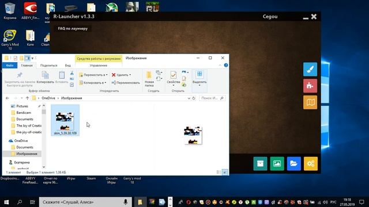Open the Копировать в dropdown
The height and width of the screenshot is (207, 369).
[x=93, y=83]
